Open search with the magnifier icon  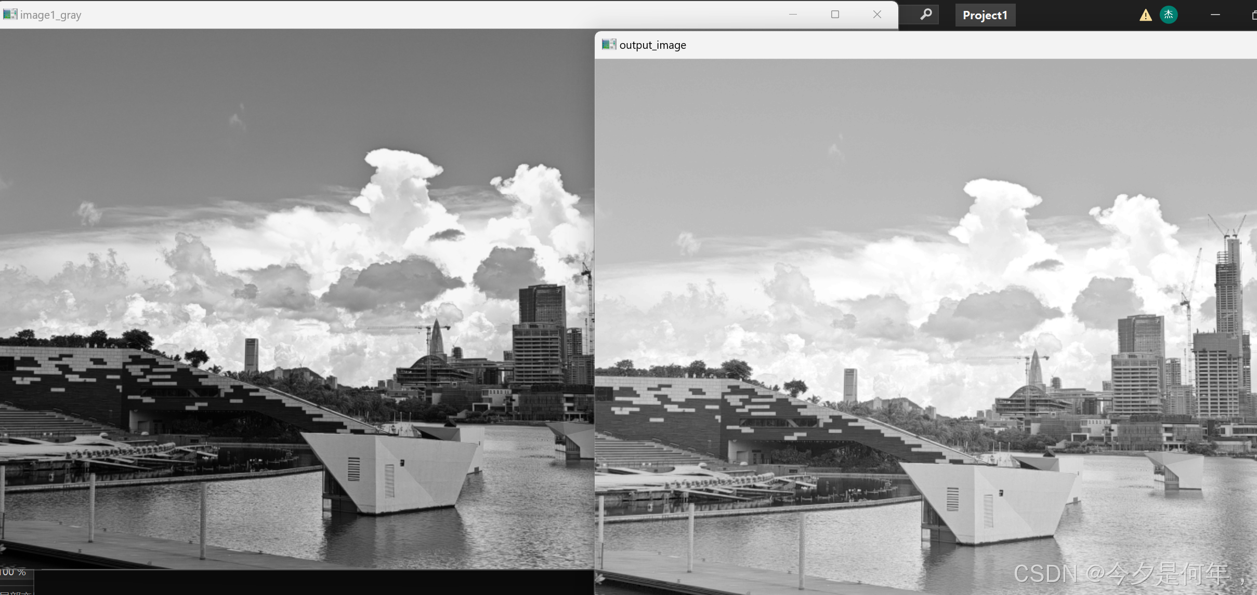[x=925, y=15]
